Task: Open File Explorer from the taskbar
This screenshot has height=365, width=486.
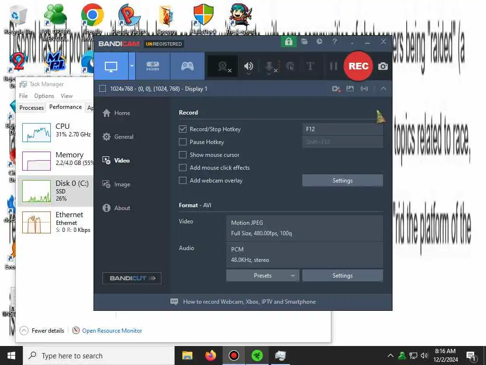Action: coord(187,355)
